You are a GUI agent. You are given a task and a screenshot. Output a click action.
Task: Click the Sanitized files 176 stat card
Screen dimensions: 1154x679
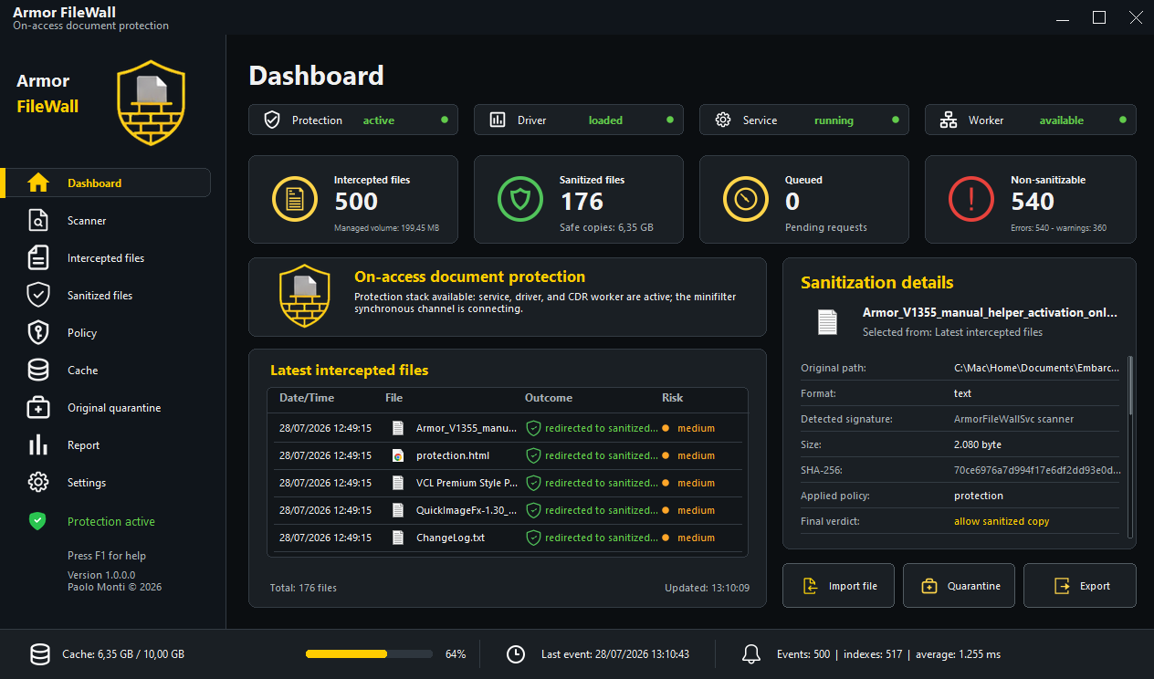tap(579, 199)
